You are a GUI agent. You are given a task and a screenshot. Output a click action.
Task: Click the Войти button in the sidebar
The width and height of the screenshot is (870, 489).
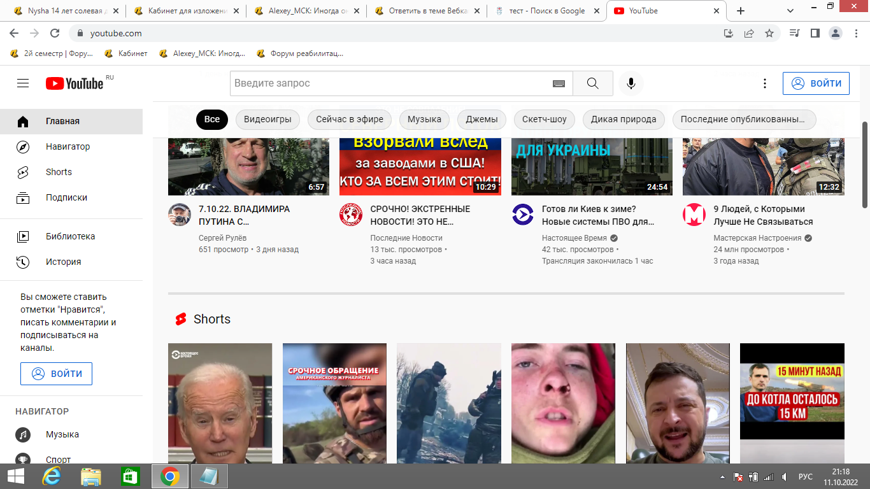pyautogui.click(x=56, y=374)
